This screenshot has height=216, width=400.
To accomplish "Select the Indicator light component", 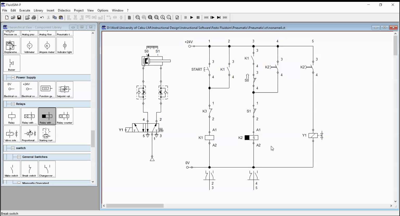I will [x=65, y=46].
